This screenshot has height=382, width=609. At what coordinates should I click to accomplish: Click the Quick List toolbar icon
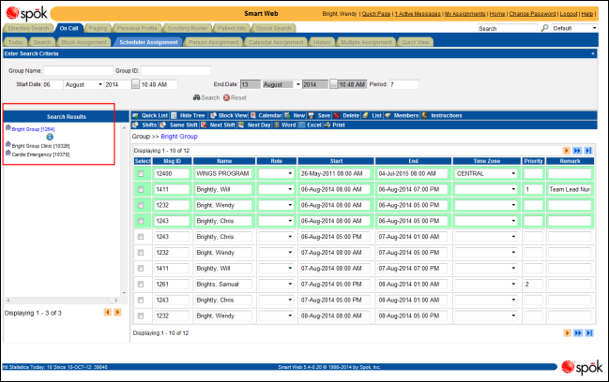click(135, 115)
